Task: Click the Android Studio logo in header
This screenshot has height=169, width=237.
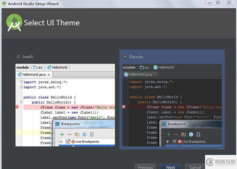Action: [14, 23]
